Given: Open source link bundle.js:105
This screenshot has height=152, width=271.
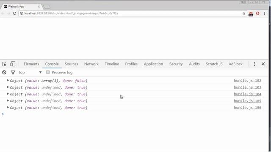Looking at the screenshot, I should pos(247,100).
